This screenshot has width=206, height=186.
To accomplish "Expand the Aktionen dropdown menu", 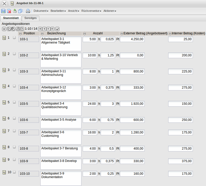I will pos(110,11).
